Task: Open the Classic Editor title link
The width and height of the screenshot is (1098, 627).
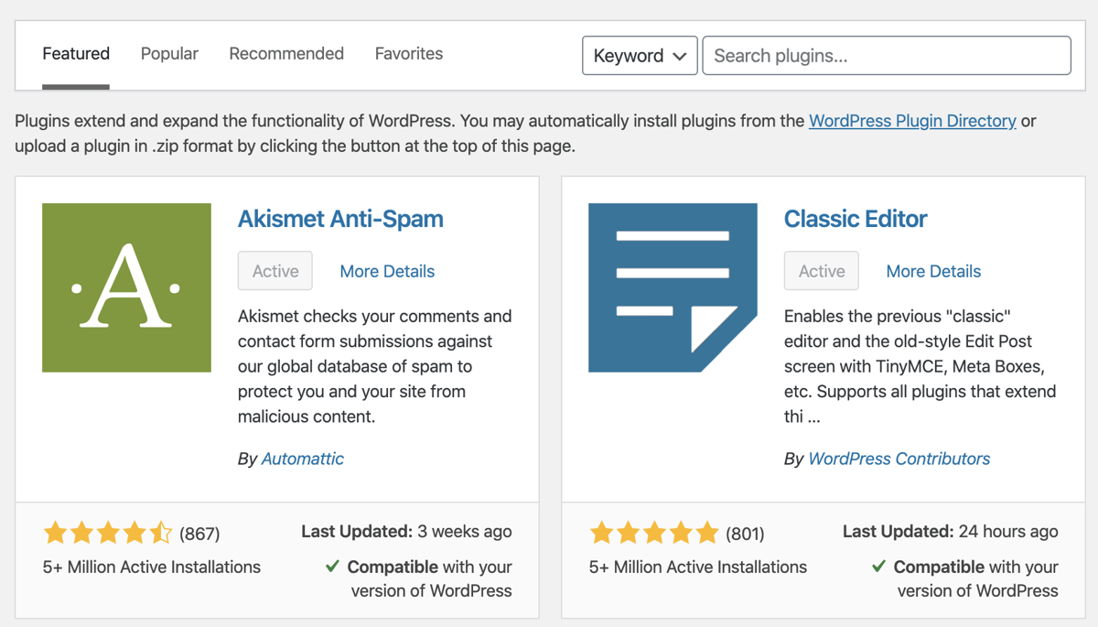Action: point(856,219)
